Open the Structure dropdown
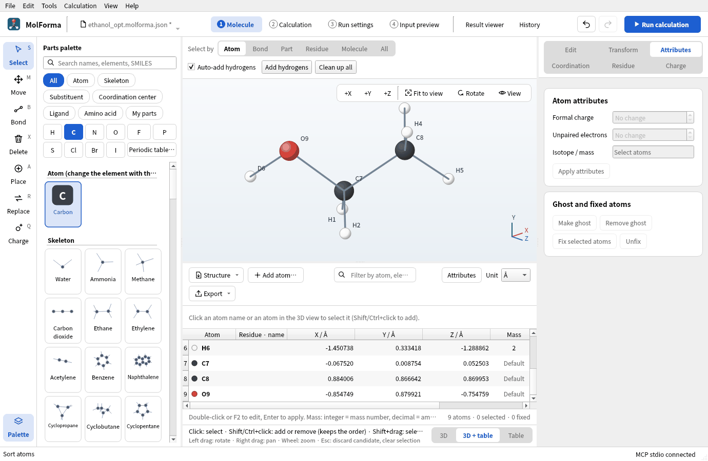Screen dimensions: 708x461 (x=217, y=275)
